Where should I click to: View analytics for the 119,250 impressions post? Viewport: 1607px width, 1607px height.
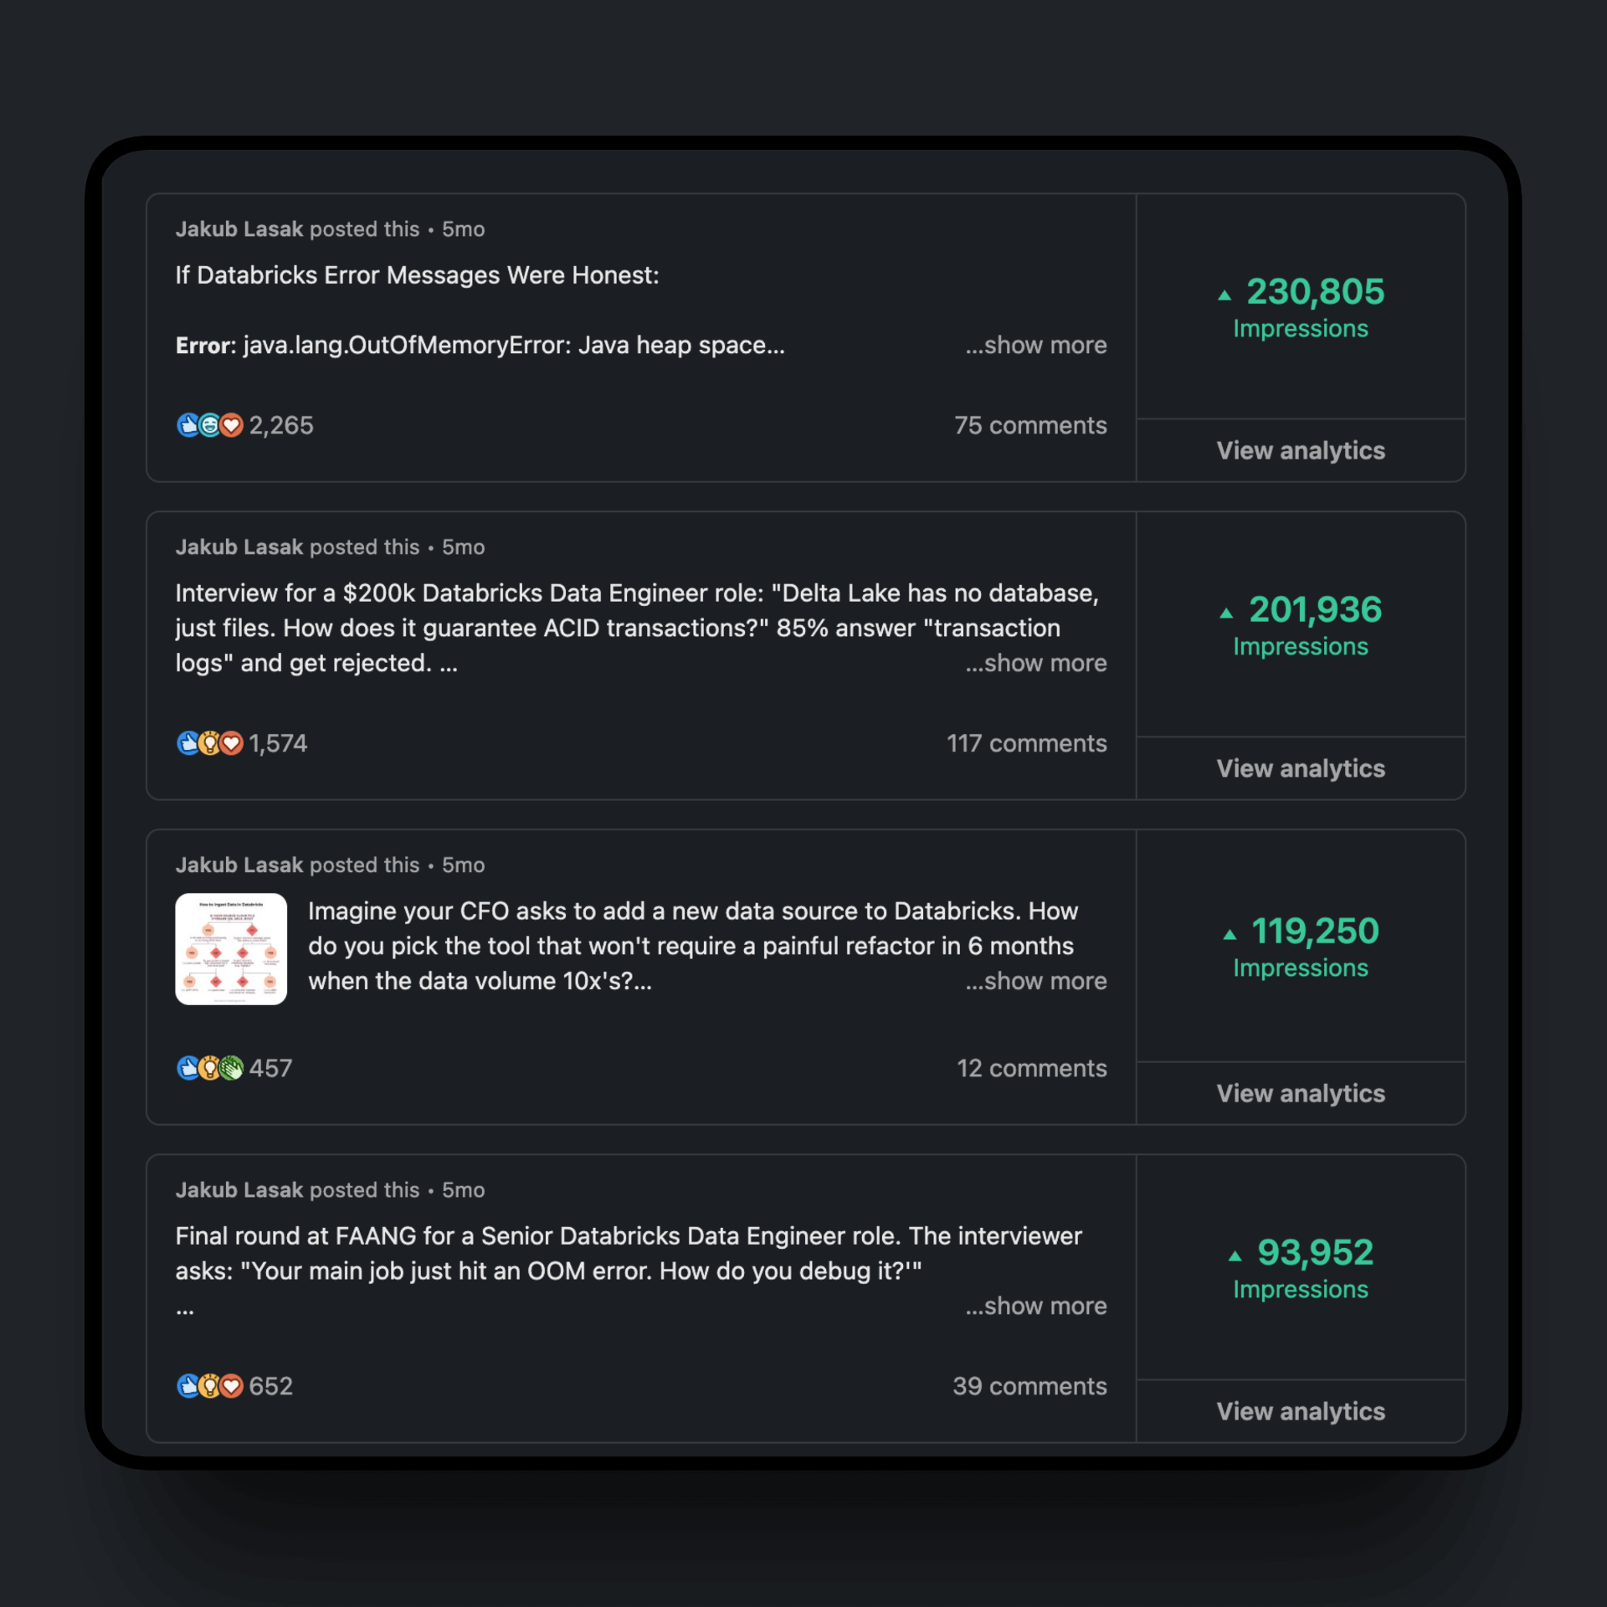(1300, 1093)
